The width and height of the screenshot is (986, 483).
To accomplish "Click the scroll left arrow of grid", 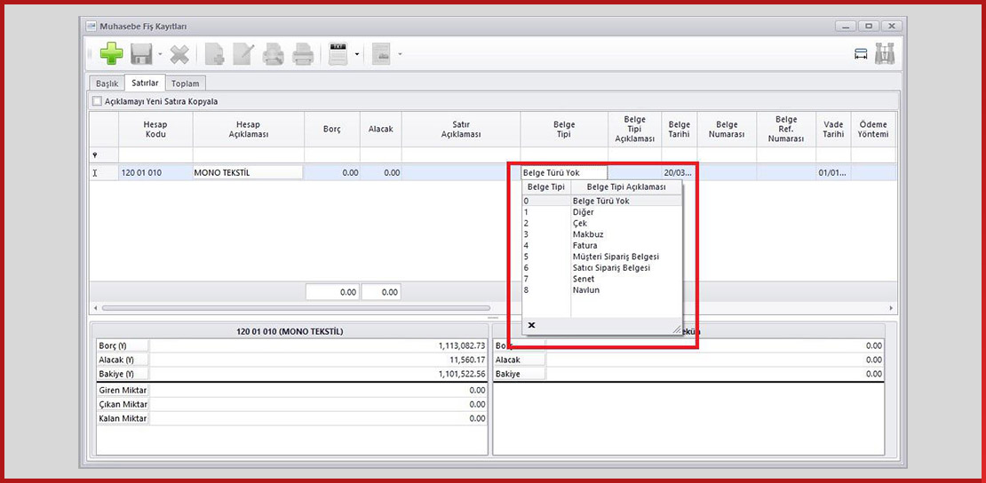I will pos(96,308).
